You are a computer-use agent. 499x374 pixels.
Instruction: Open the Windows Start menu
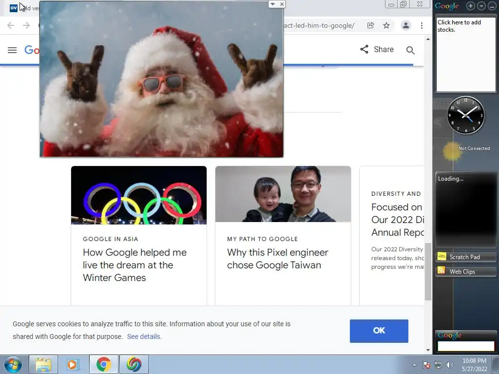tap(13, 364)
